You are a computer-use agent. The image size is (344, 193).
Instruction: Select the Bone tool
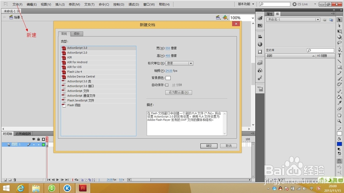click(x=339, y=91)
